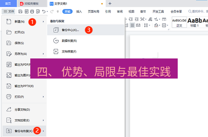This screenshot has height=137, width=208.
Task: Select 数据恢复(R) in the submenu
Action: click(x=86, y=41)
